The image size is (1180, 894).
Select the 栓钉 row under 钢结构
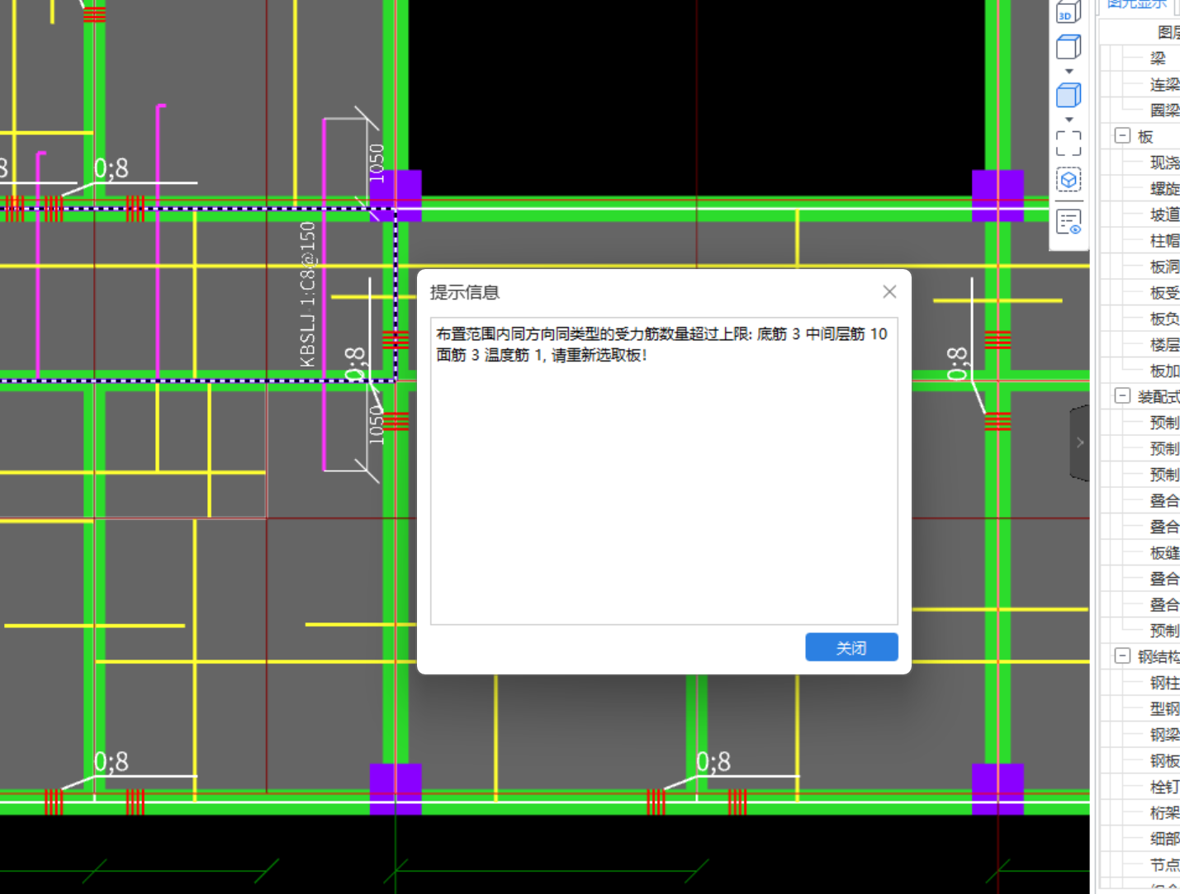click(1164, 787)
